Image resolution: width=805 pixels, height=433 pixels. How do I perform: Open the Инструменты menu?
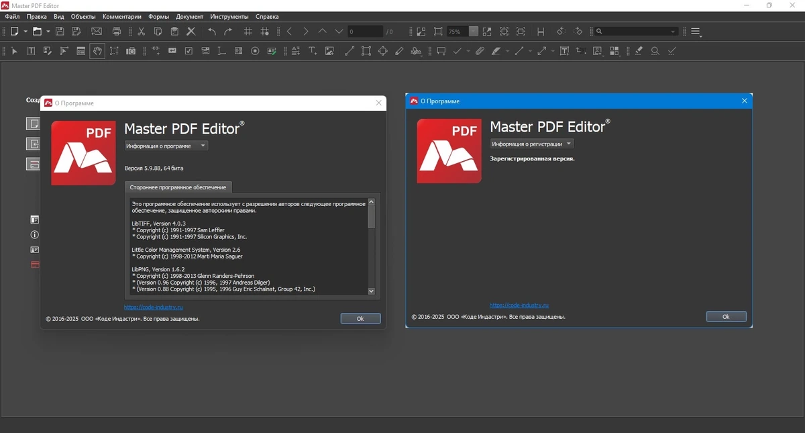click(x=229, y=16)
